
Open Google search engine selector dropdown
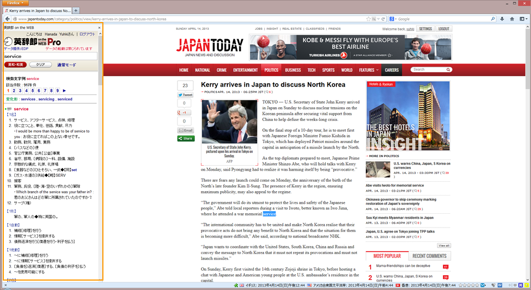click(x=393, y=19)
